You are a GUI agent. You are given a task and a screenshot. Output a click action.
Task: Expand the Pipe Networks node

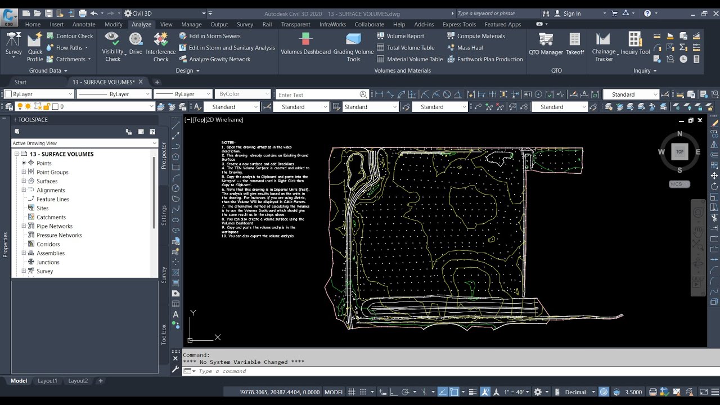(x=24, y=226)
